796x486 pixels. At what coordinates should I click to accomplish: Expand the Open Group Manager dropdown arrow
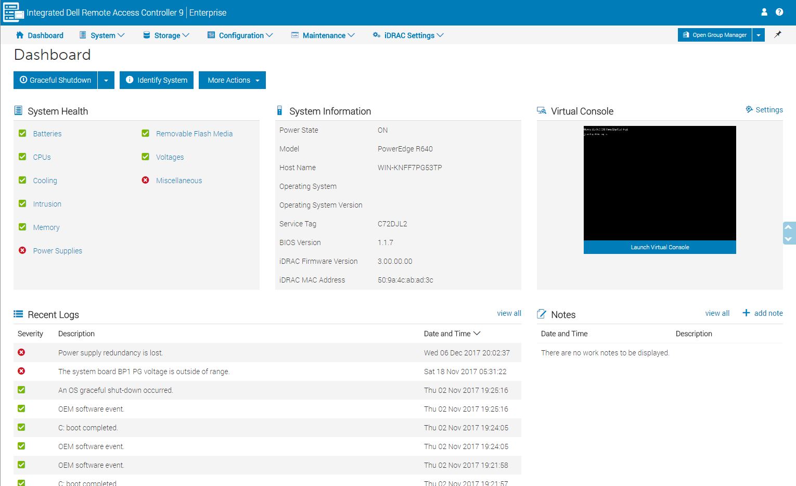759,35
